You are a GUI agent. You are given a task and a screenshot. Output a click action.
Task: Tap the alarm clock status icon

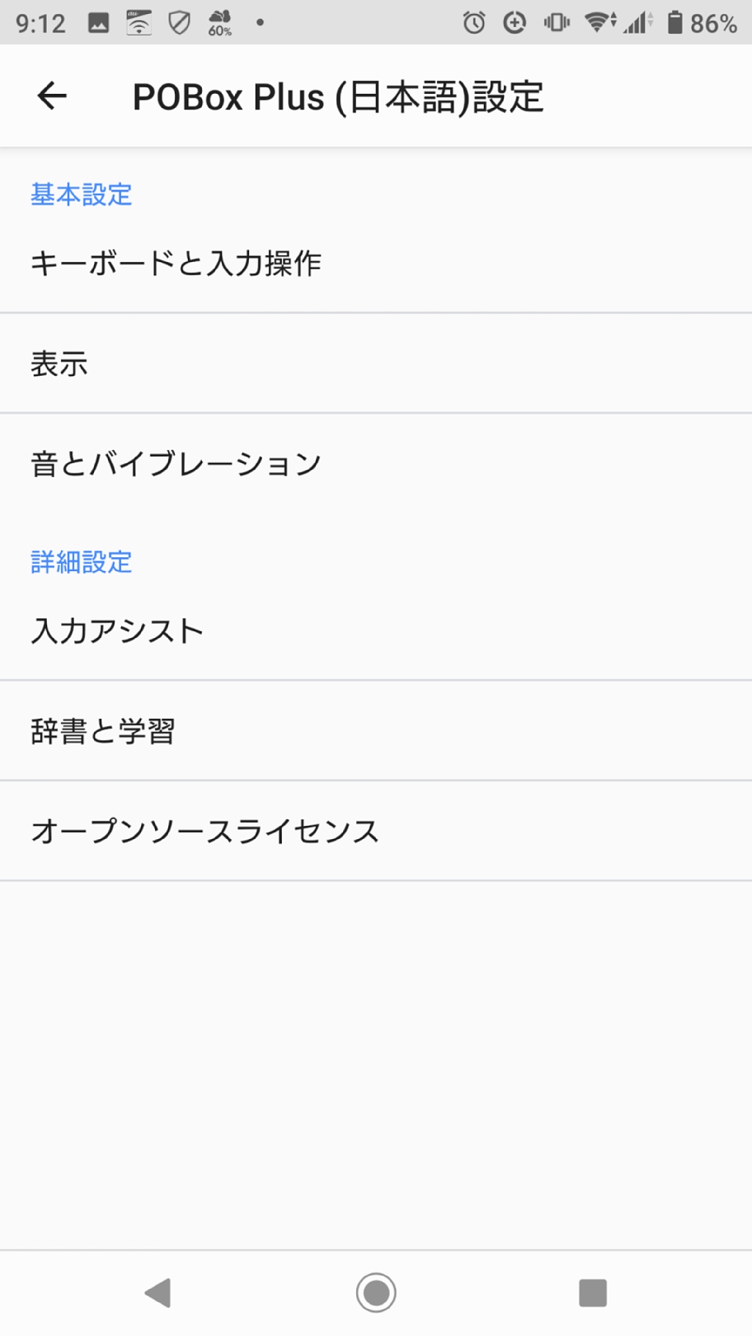[x=474, y=23]
